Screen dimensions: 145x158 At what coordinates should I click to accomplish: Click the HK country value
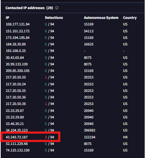125,137
